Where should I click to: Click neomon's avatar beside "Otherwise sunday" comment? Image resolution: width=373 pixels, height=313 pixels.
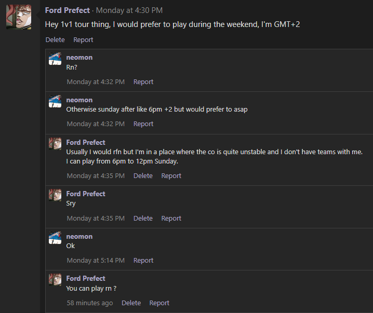click(x=55, y=101)
